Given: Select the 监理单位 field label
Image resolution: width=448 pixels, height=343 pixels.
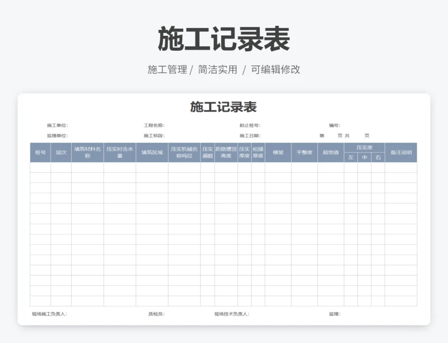Looking at the screenshot, I should coord(58,135).
